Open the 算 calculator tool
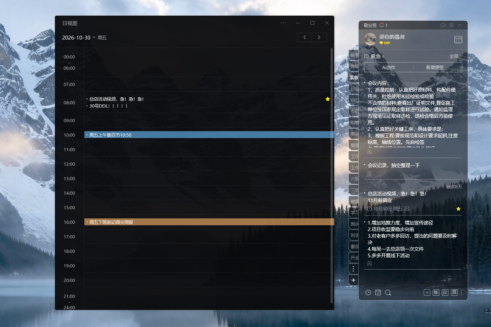 [x=454, y=292]
